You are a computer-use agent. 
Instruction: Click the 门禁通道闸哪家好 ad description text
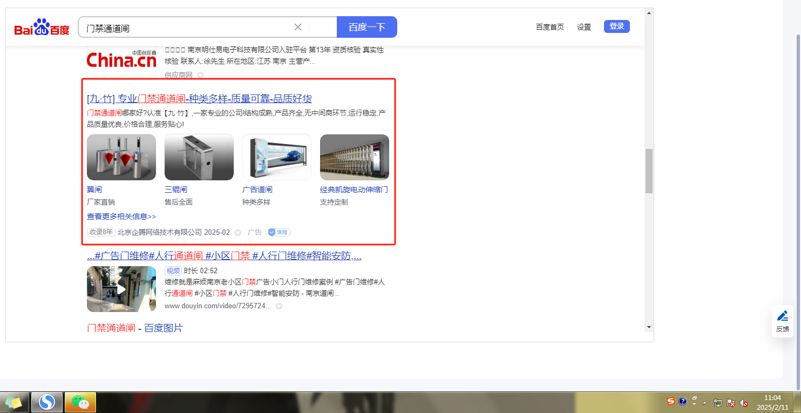[236, 118]
